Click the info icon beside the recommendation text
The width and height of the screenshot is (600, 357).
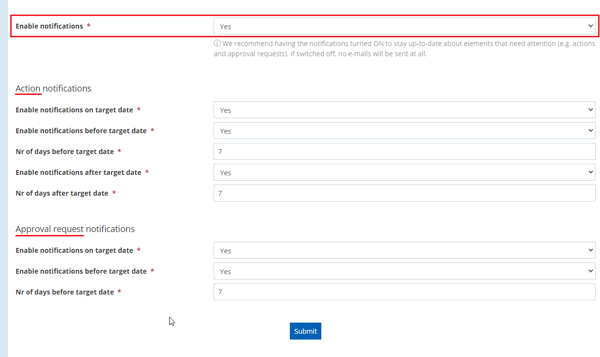point(217,44)
